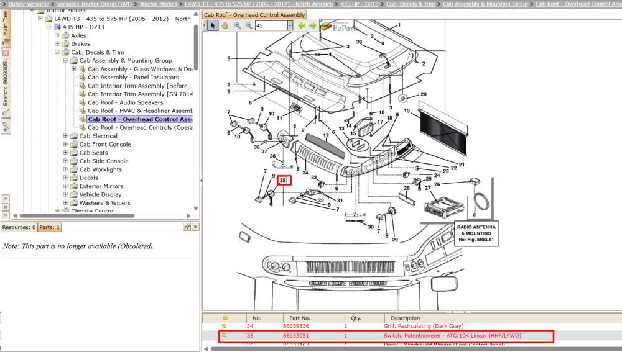Select Cab Assembly - Panel Insulators page

tap(133, 77)
